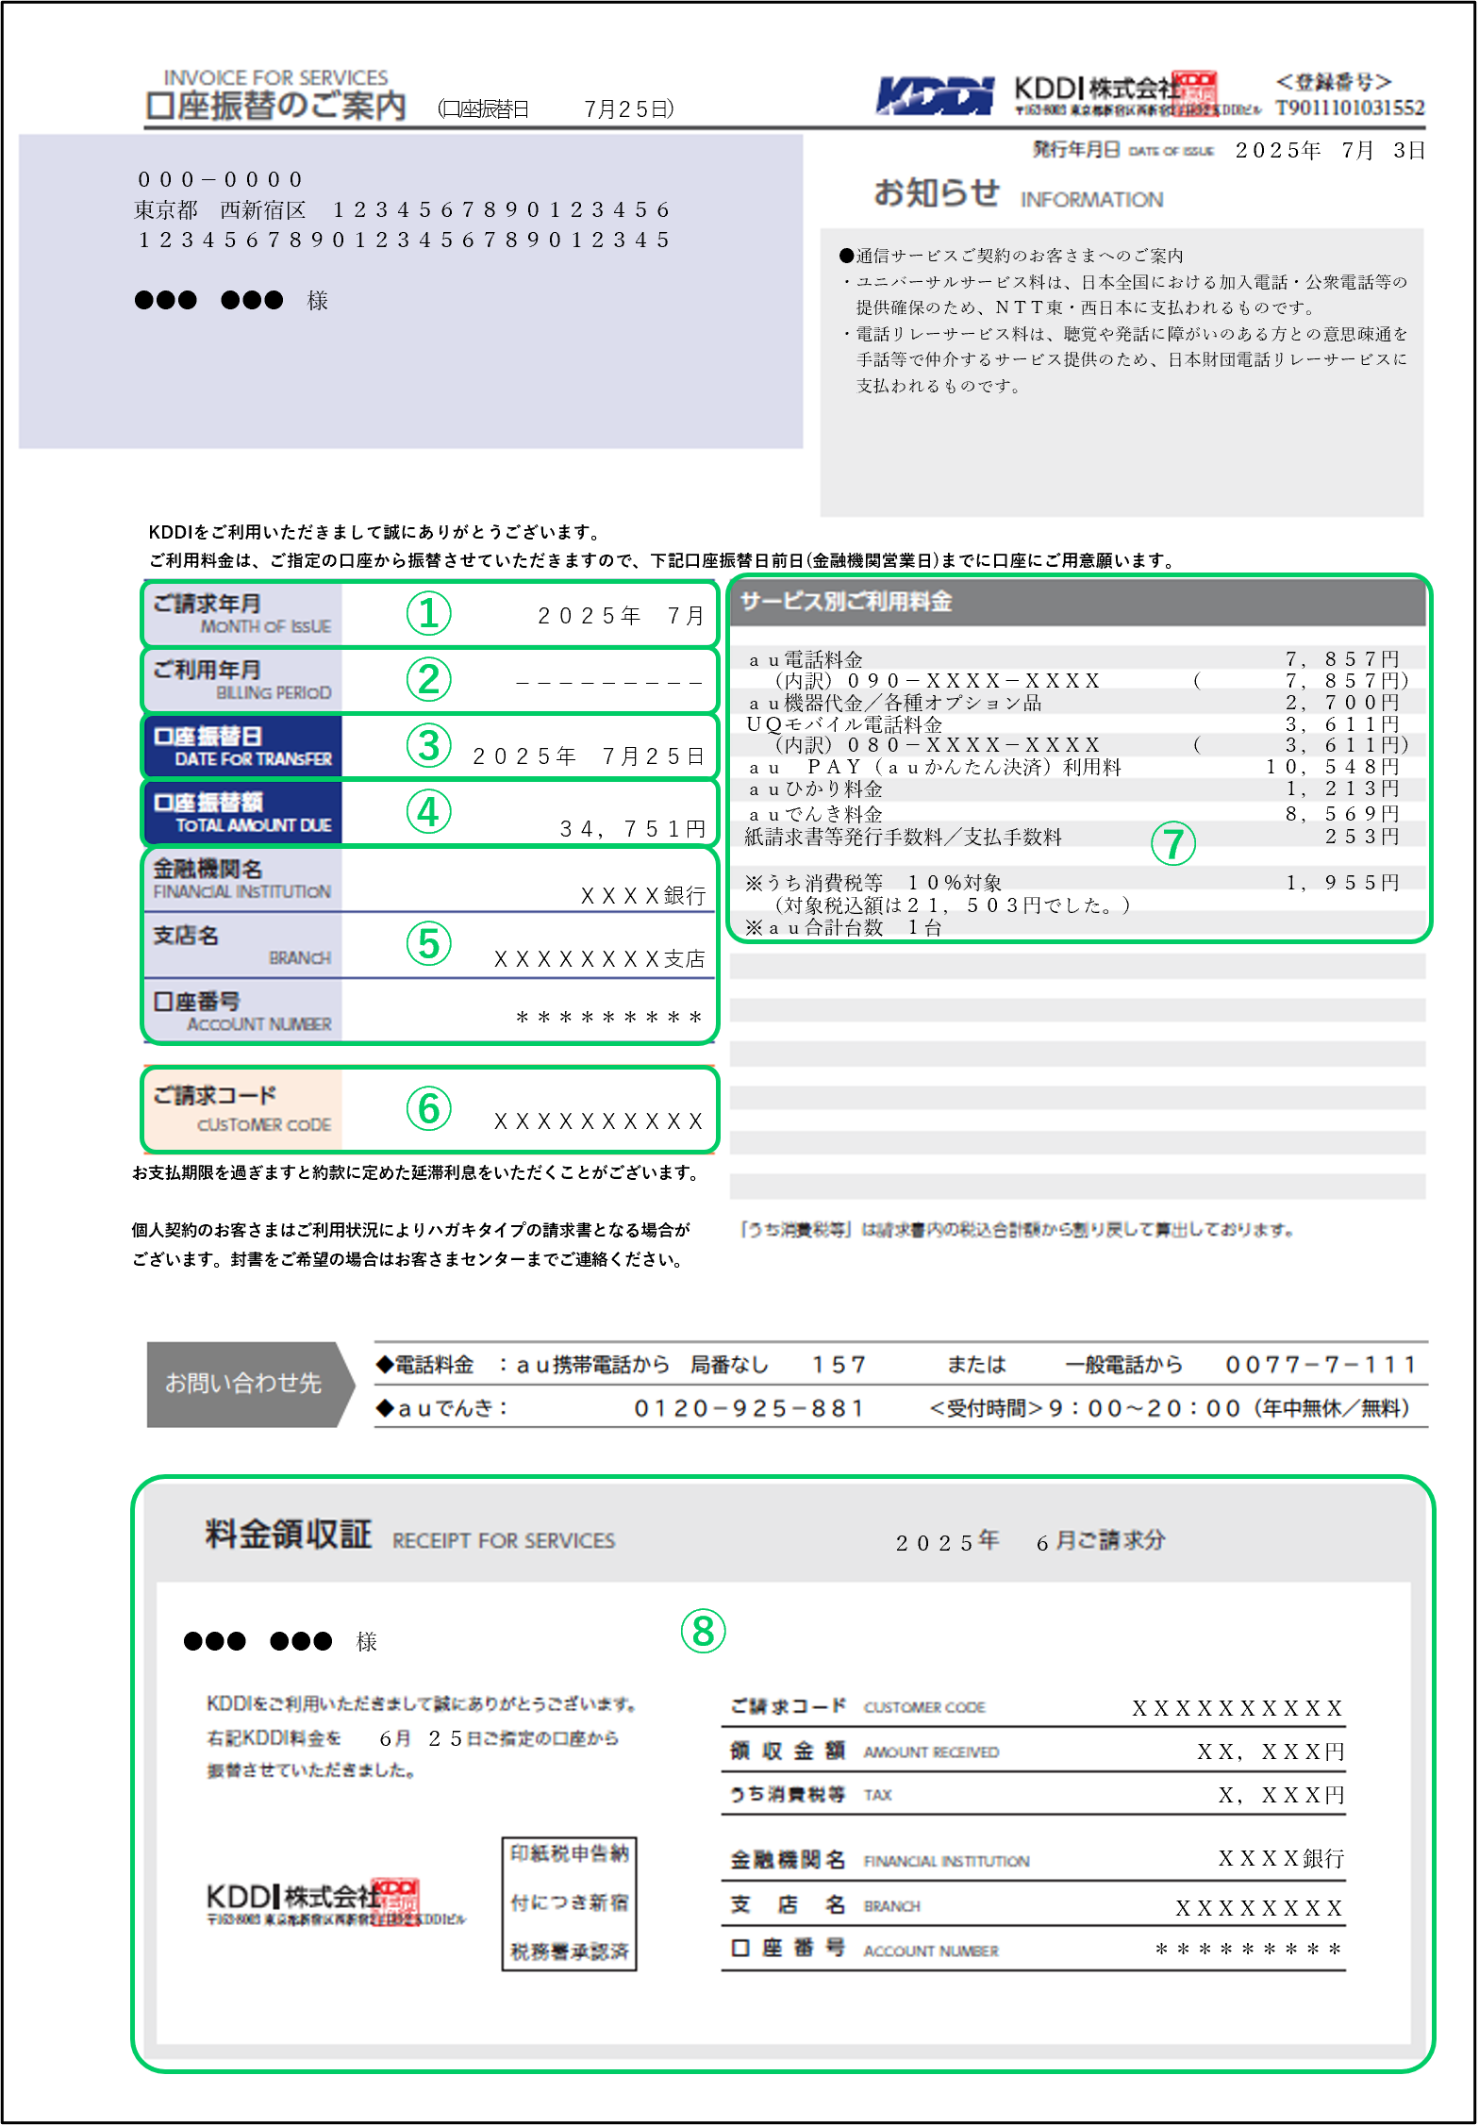Click 'KDDI株式会社' name in receipt
1479x2125 pixels.
click(291, 1897)
